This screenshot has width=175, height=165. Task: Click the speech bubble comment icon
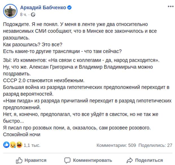tap(67, 160)
